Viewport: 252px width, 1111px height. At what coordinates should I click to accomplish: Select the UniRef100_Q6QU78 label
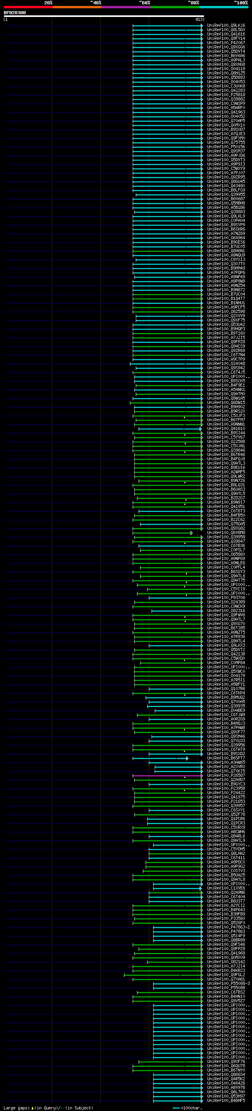pos(226,1066)
